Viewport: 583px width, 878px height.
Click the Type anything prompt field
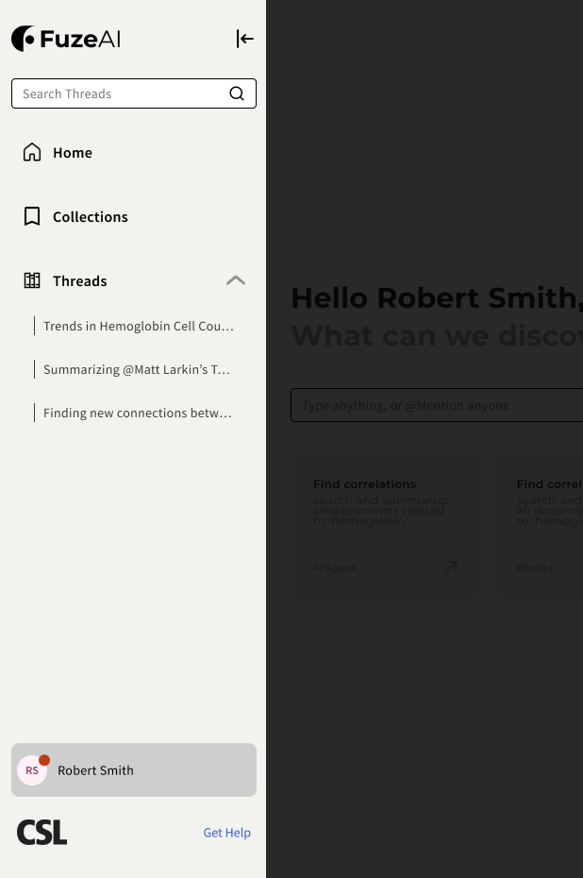point(434,405)
